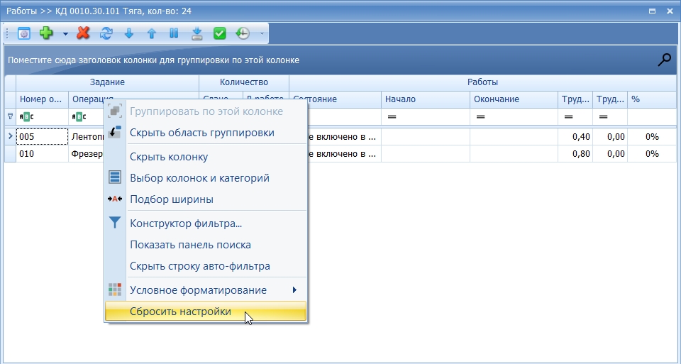This screenshot has height=364, width=681.
Task: Open 'Выбор колонок и категорий' menu item
Action: click(x=206, y=178)
